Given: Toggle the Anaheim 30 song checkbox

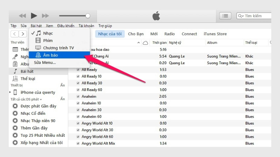Looking at the screenshot, I should (x=78, y=110).
